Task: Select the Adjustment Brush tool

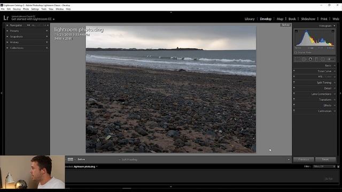Action: click(331, 59)
